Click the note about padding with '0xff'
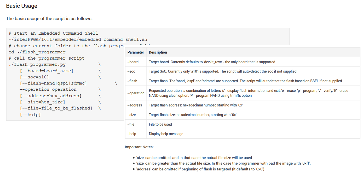The image size is (363, 173). (x=223, y=163)
